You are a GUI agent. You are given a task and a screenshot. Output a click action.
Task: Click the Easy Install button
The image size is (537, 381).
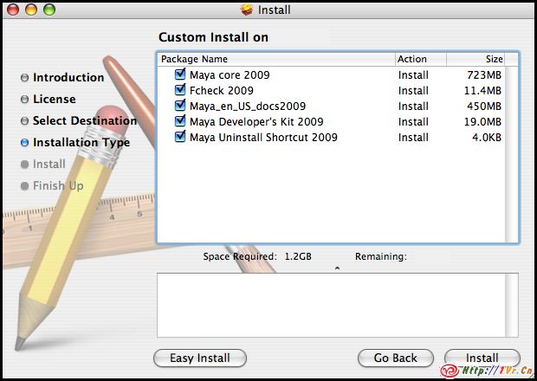pos(199,358)
